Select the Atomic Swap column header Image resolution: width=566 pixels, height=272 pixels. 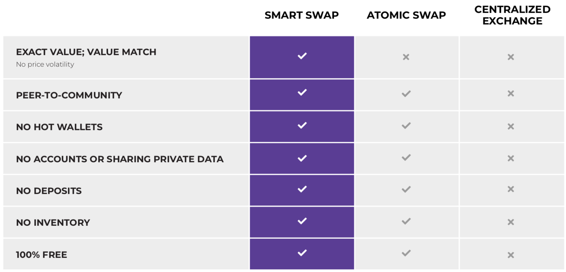click(406, 15)
